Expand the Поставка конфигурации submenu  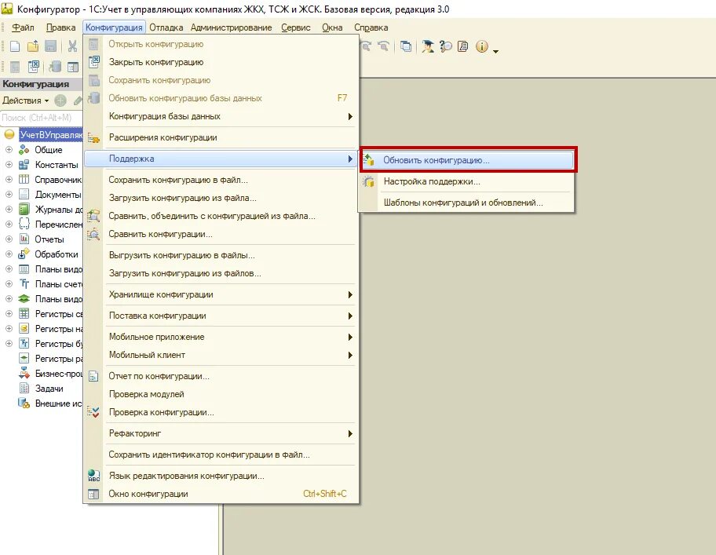221,316
